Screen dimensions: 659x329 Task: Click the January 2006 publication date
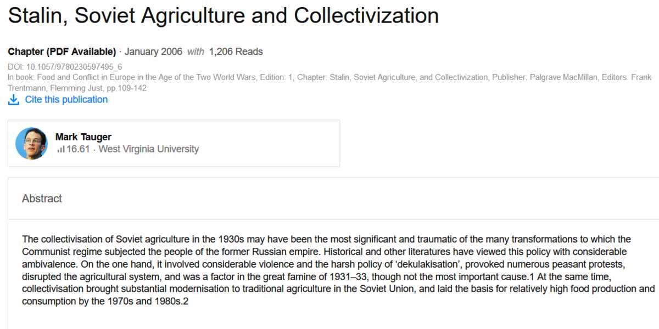pyautogui.click(x=153, y=52)
